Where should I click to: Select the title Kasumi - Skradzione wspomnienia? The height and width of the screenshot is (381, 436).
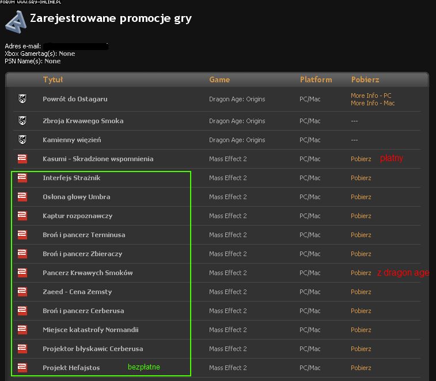click(x=98, y=159)
